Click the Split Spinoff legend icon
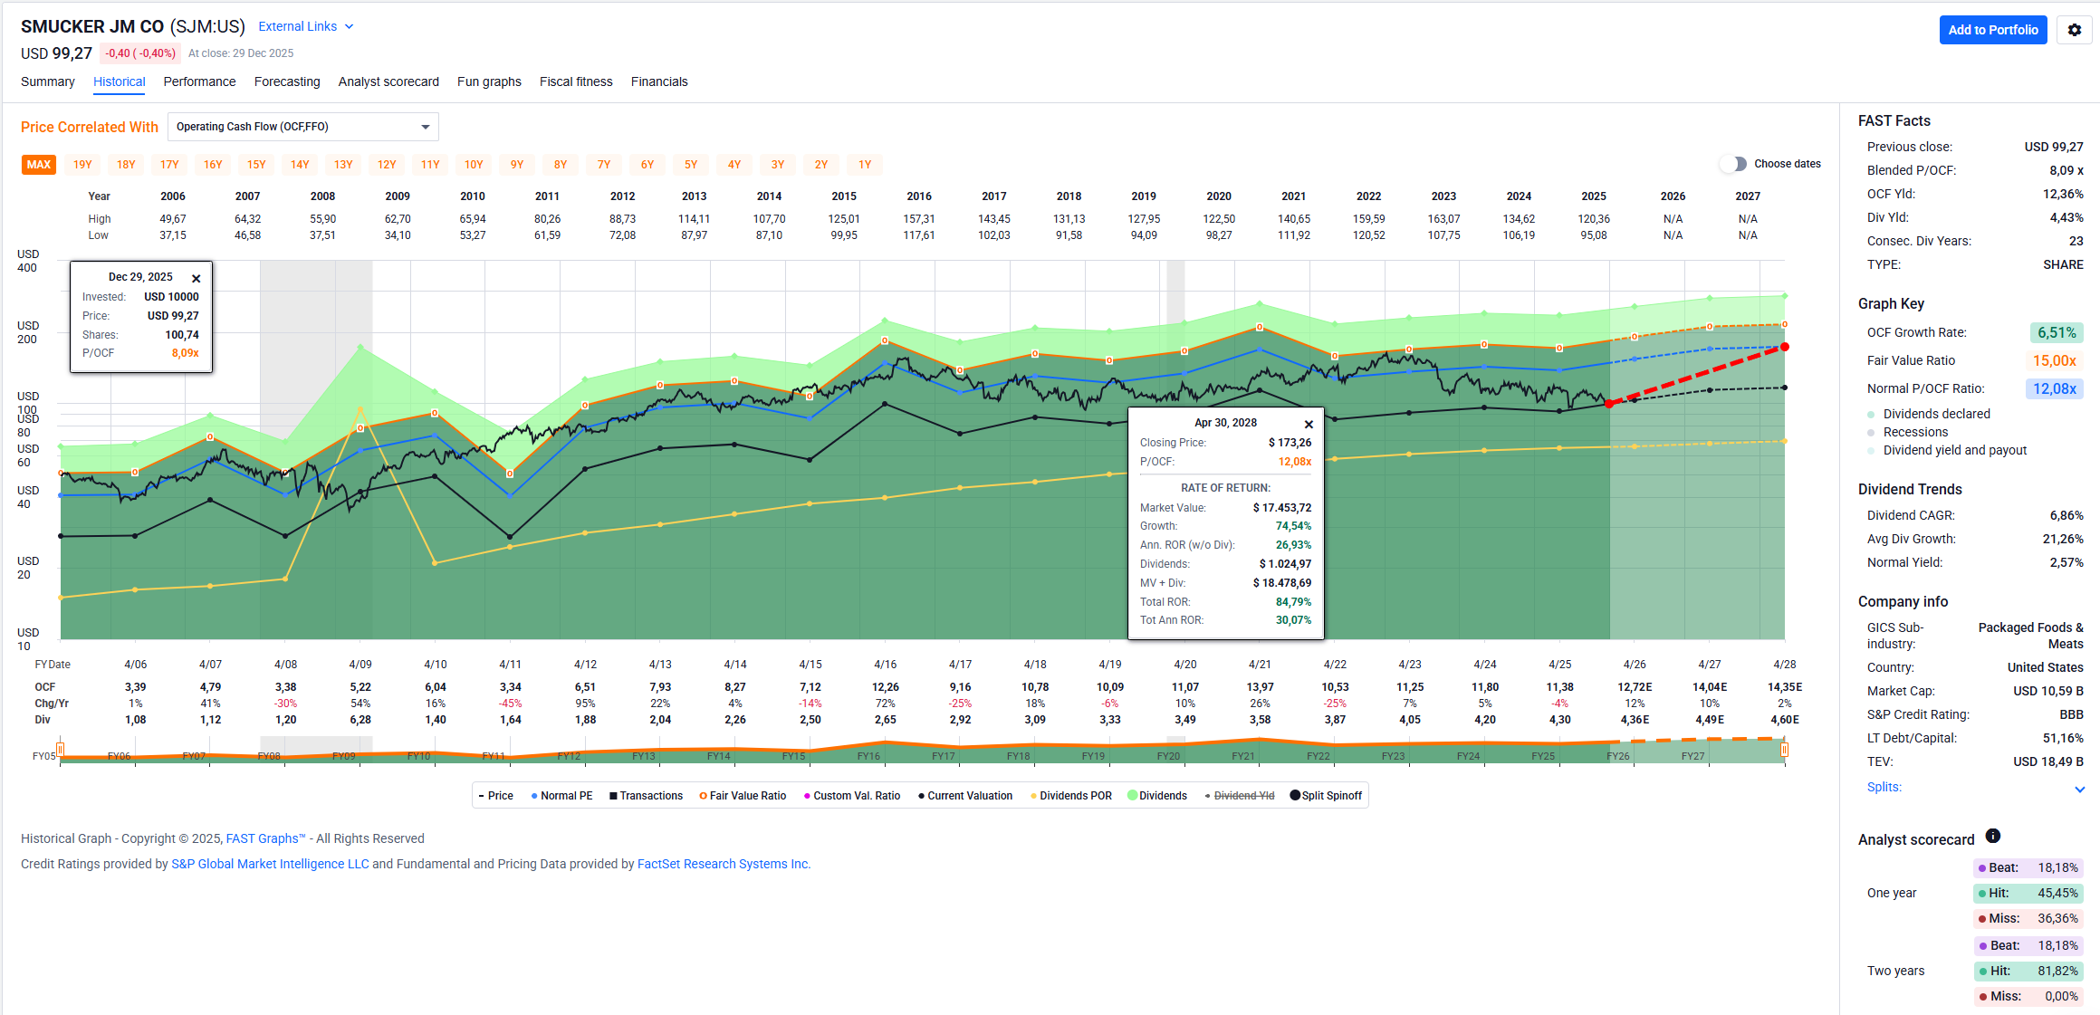This screenshot has width=2100, height=1015. coord(1295,796)
